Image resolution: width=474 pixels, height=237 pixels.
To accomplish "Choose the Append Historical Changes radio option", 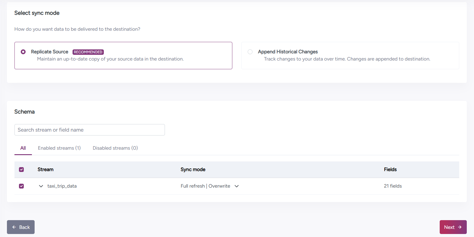I will [250, 52].
